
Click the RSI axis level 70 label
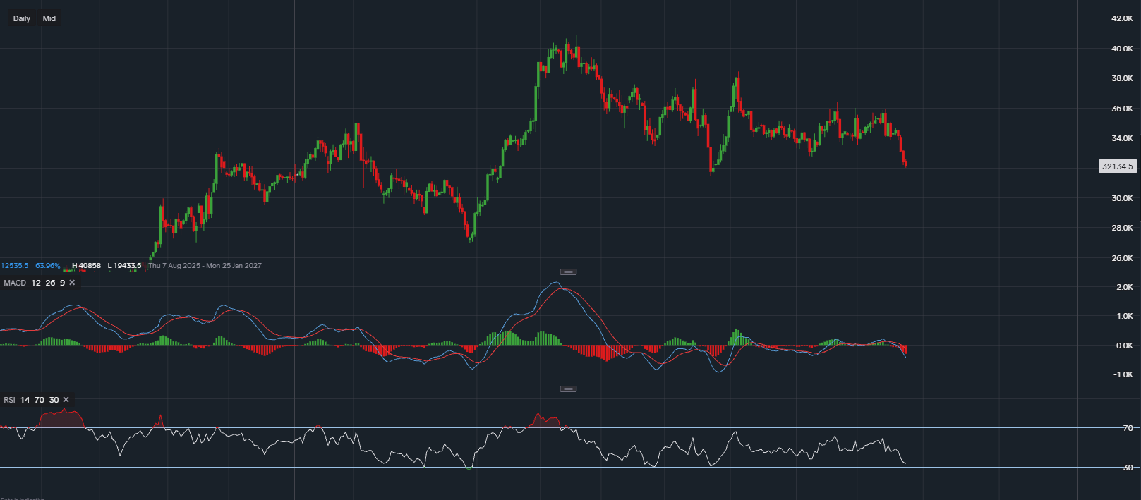[1128, 428]
